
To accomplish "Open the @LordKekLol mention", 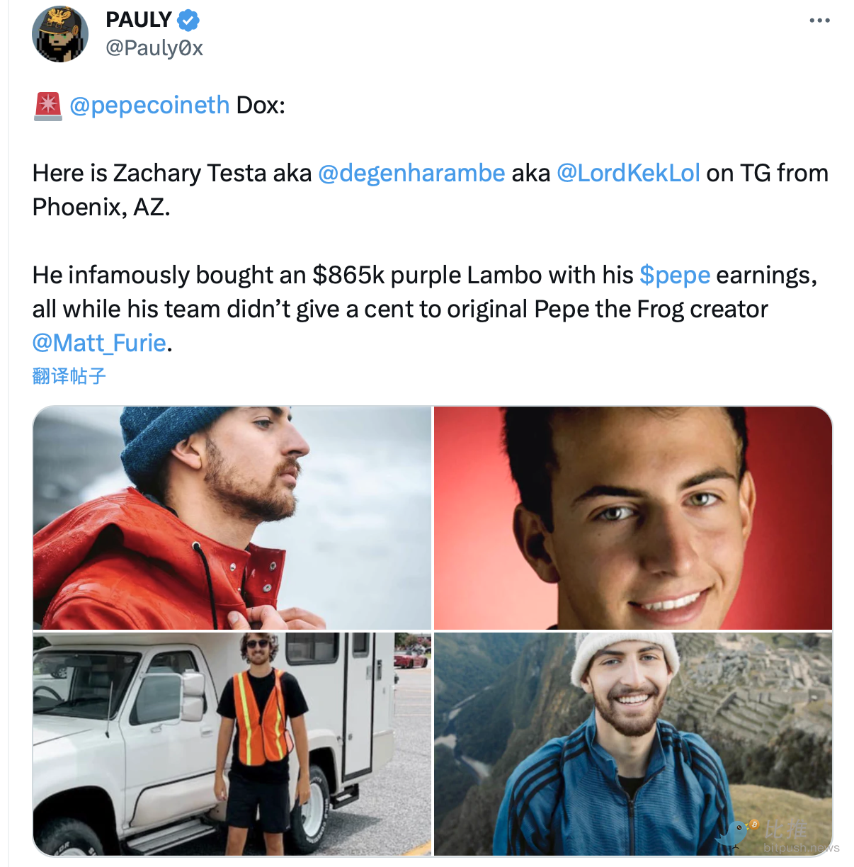I will point(628,174).
